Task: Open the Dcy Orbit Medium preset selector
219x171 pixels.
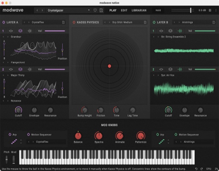Action: (124, 22)
